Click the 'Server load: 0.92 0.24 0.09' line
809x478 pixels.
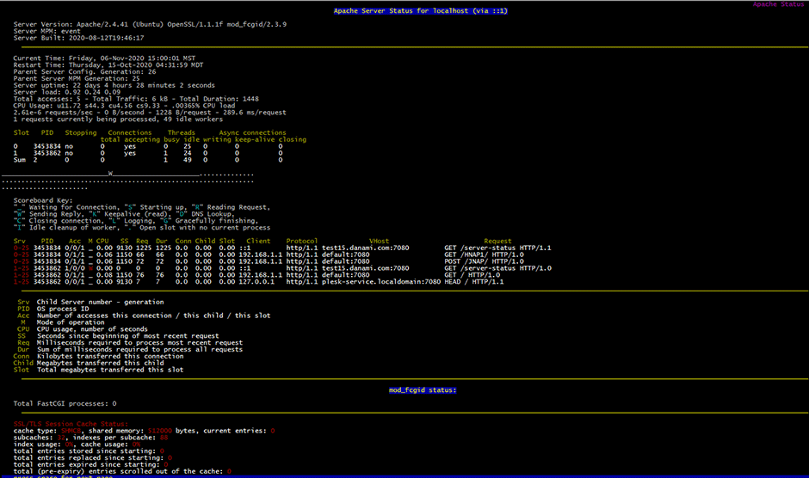(67, 92)
